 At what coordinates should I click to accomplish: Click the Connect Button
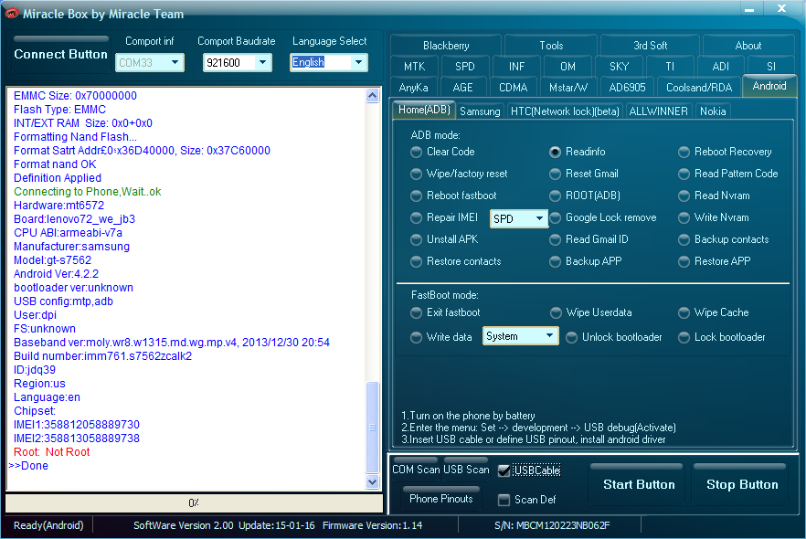click(x=60, y=54)
